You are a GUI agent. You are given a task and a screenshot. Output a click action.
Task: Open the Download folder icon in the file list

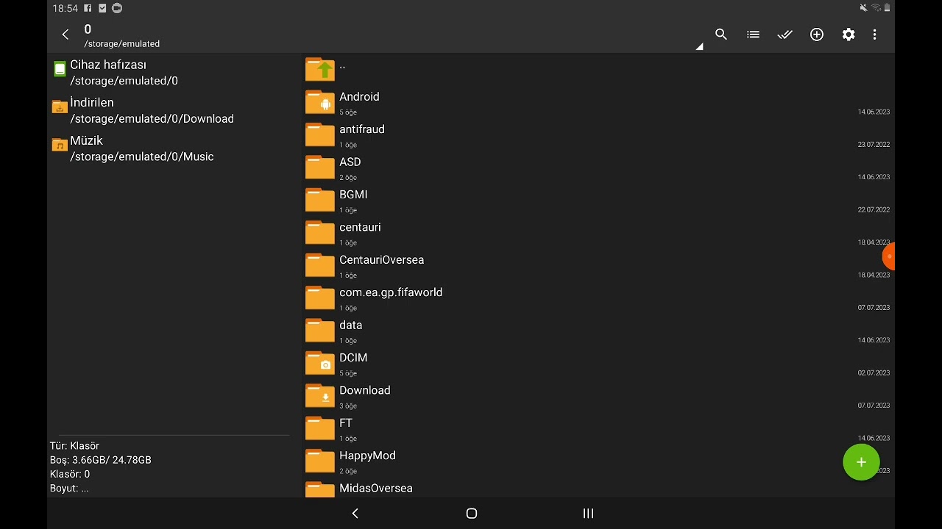pos(320,396)
